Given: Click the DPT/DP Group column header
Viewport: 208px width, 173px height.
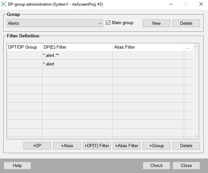Looking at the screenshot, I should pos(25,47).
